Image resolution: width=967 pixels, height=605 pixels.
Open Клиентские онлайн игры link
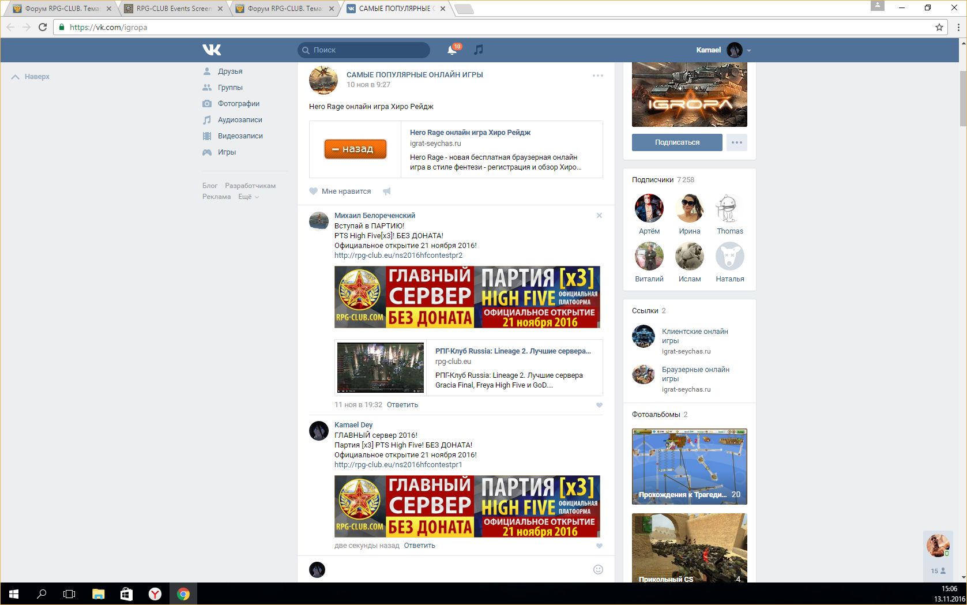coord(695,336)
